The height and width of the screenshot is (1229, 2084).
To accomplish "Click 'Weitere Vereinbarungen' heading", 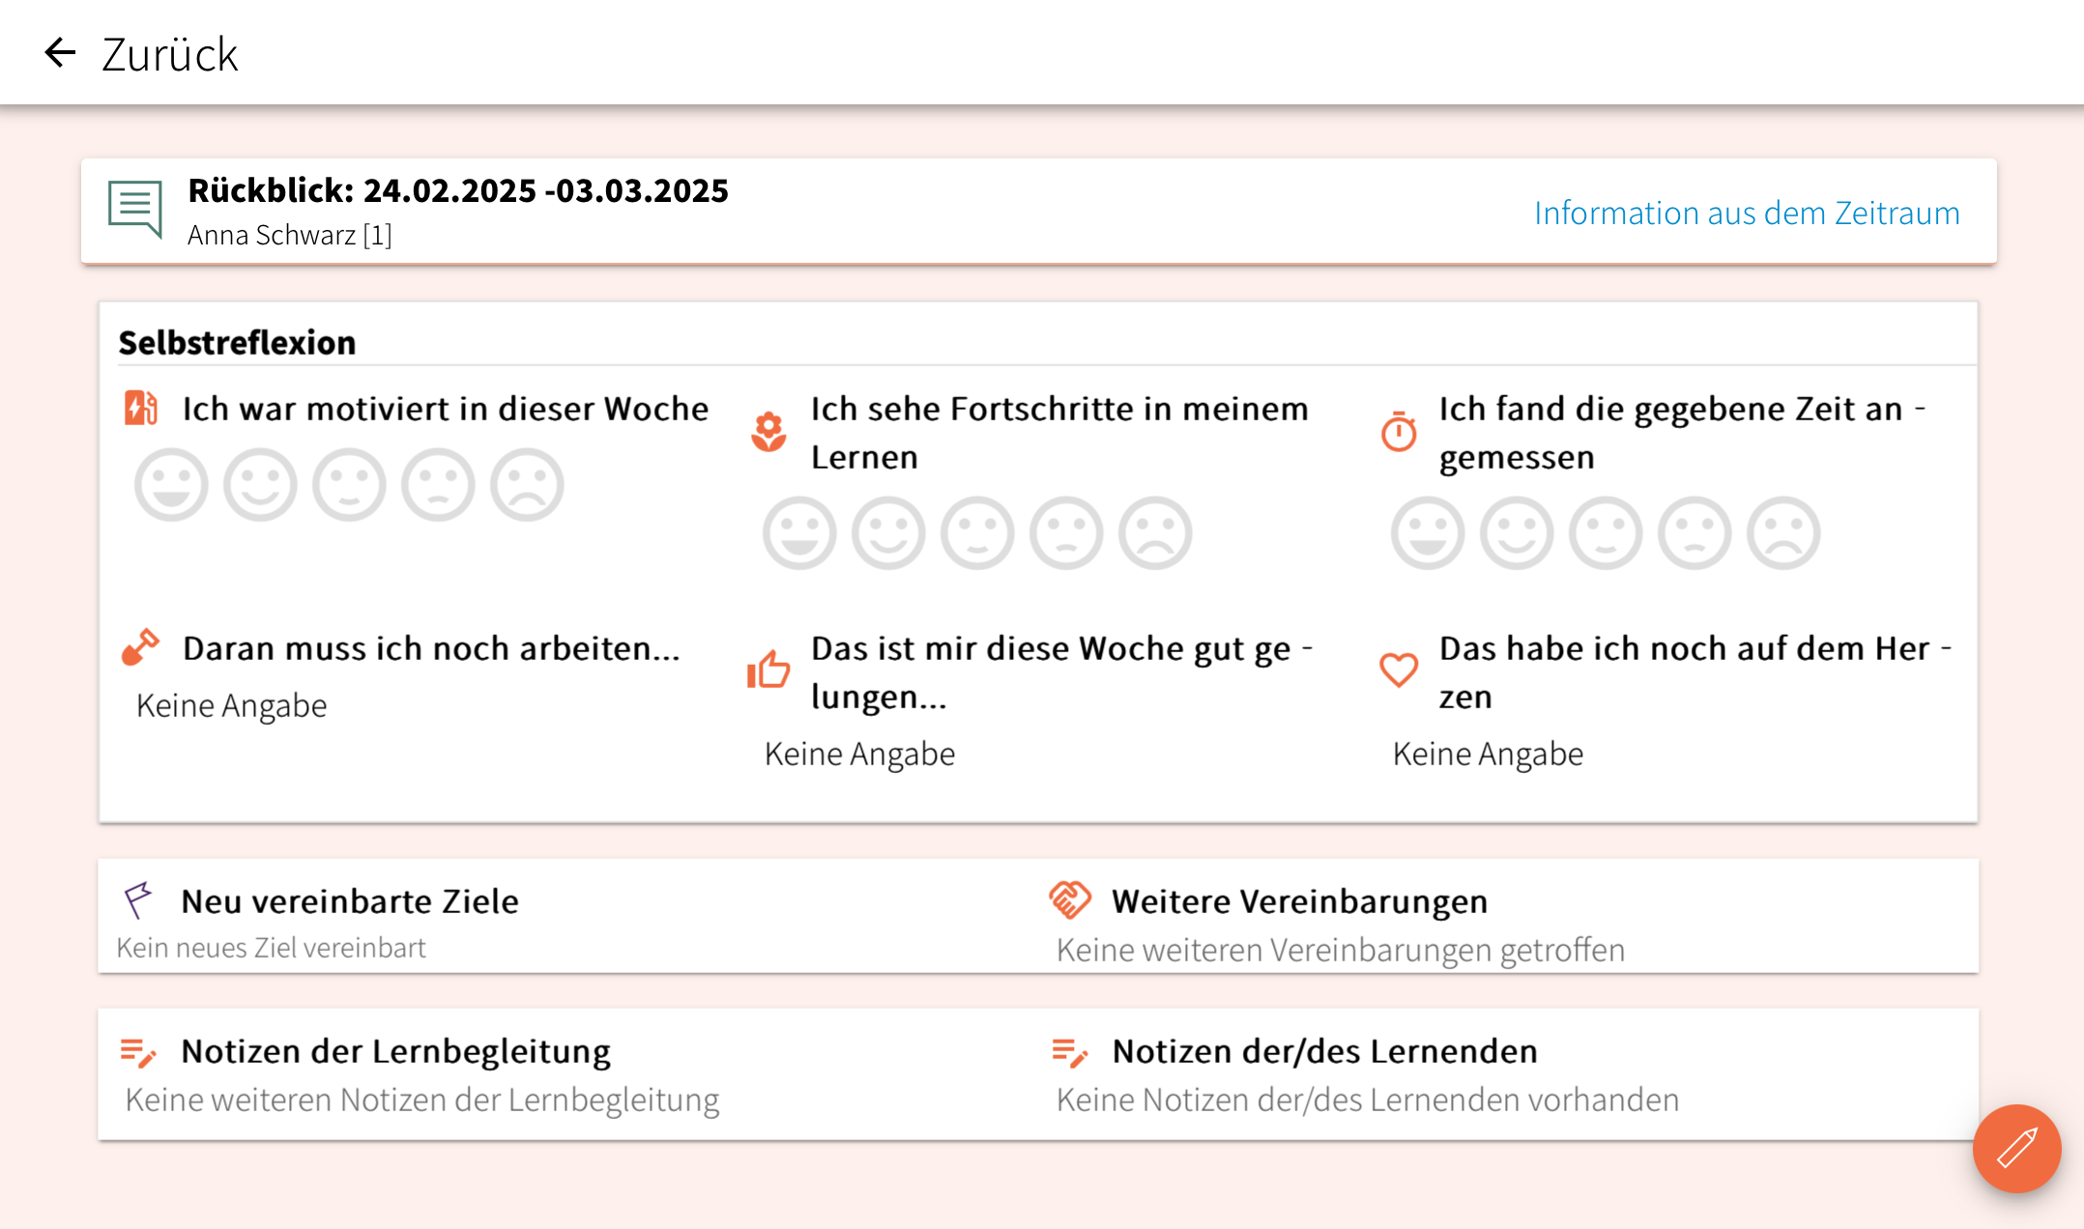I will [1300, 901].
